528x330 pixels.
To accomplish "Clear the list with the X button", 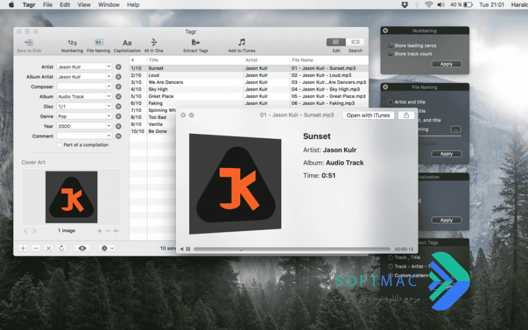I will point(48,248).
